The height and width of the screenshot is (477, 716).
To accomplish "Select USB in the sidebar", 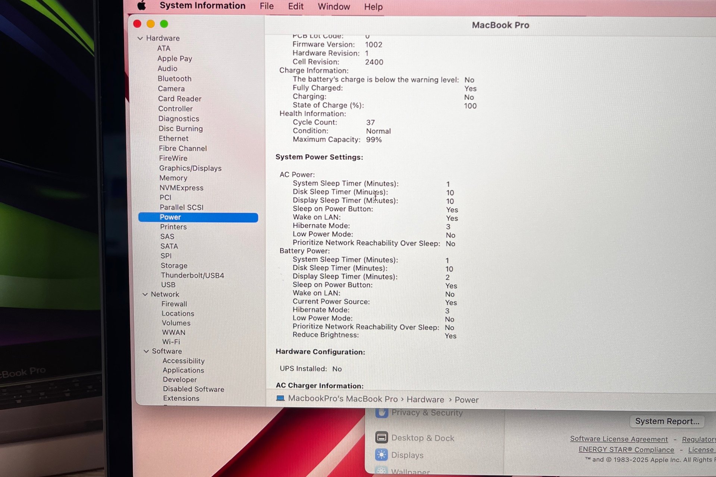I will coord(168,285).
